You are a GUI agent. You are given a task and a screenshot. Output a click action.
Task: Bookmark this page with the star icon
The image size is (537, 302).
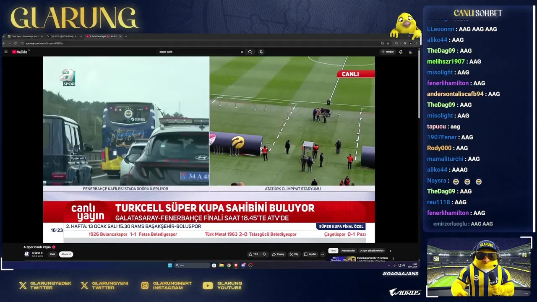(388, 43)
